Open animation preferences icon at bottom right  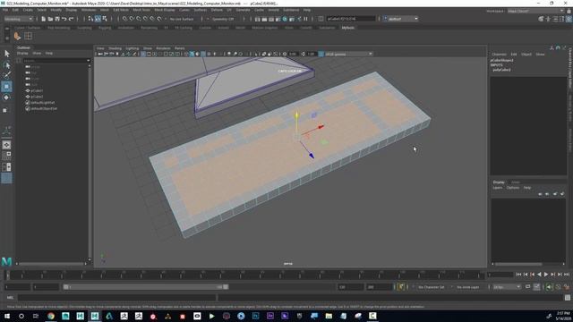click(567, 287)
